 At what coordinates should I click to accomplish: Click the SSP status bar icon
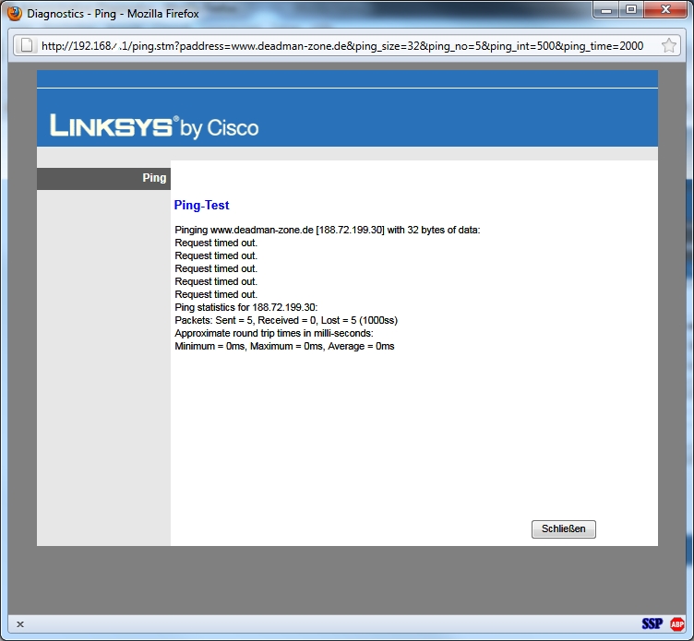coord(652,623)
